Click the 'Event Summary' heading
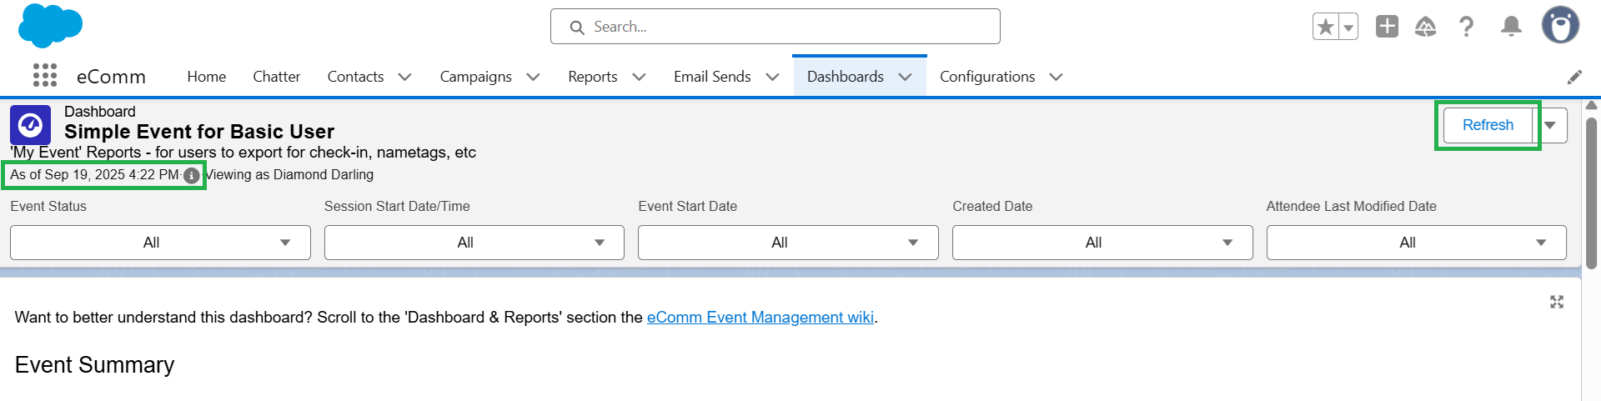 pos(94,365)
